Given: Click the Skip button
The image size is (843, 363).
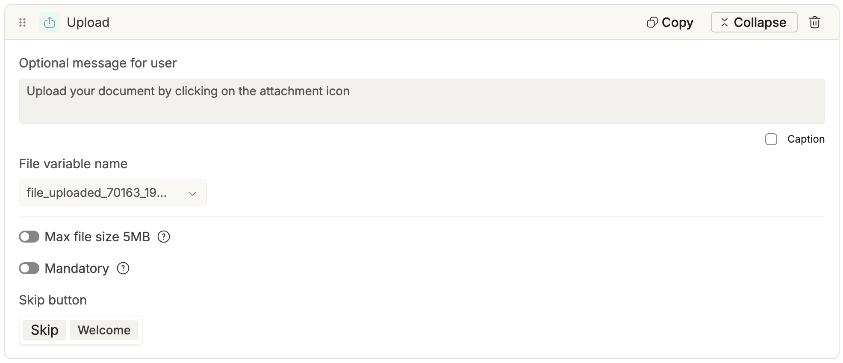Looking at the screenshot, I should pos(44,330).
